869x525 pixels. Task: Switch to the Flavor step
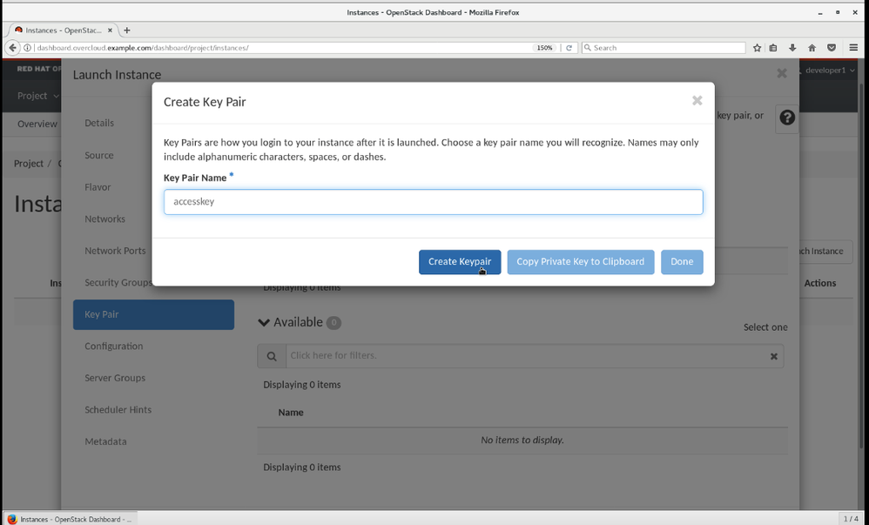coord(98,187)
